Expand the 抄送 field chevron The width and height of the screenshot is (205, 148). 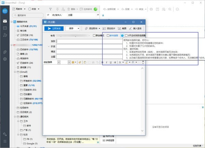point(48,46)
